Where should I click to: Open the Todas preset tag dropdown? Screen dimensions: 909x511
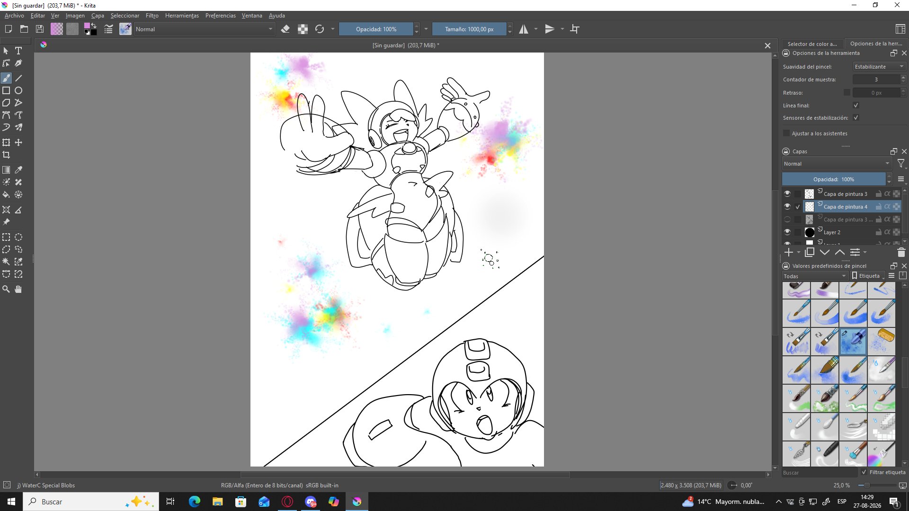[815, 276]
